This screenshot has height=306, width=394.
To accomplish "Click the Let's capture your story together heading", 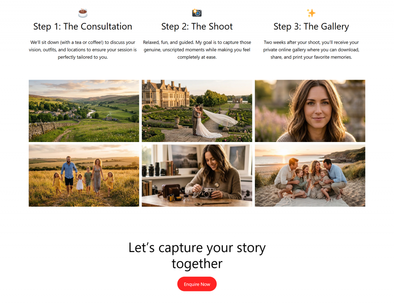I will (x=197, y=256).
